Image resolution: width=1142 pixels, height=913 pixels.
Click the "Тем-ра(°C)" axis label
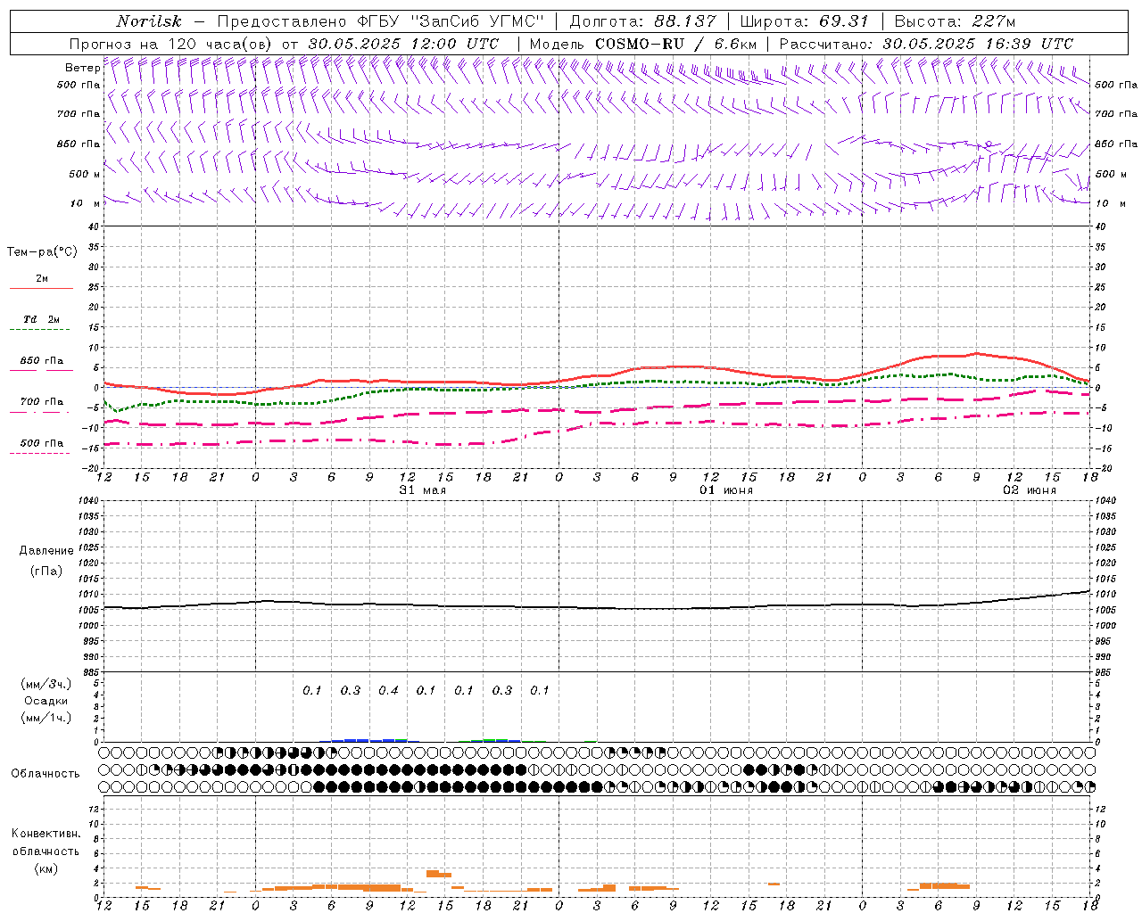(x=42, y=252)
